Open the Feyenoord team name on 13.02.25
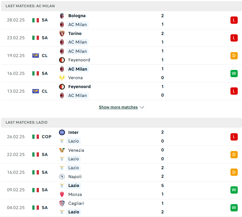Screen dimensions: 242x217 tap(79, 87)
